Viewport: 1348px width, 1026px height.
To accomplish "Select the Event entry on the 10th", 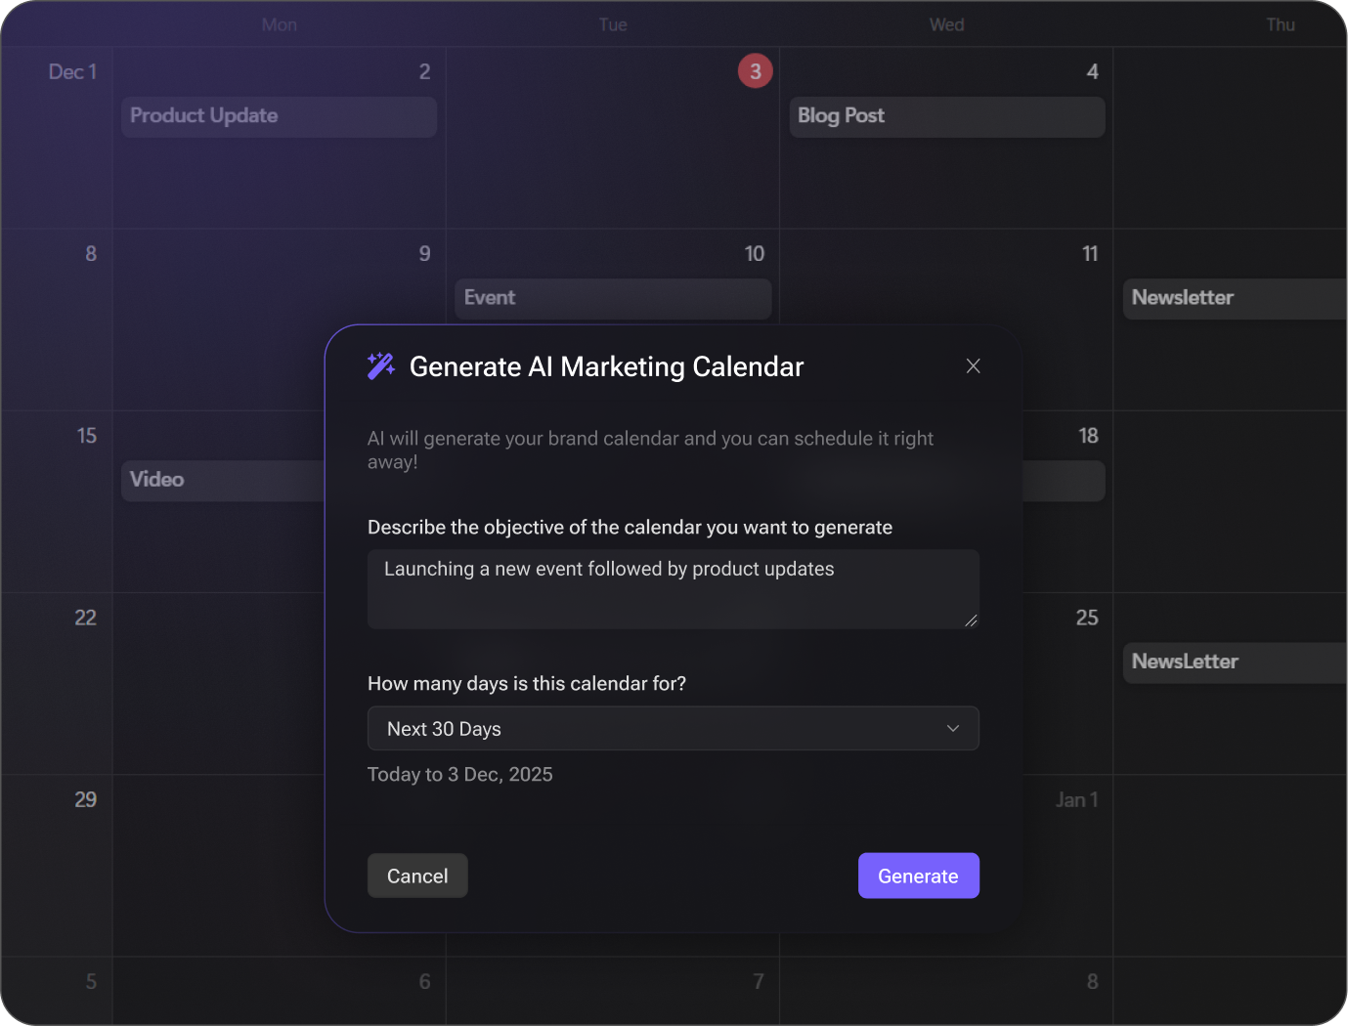I will click(613, 298).
